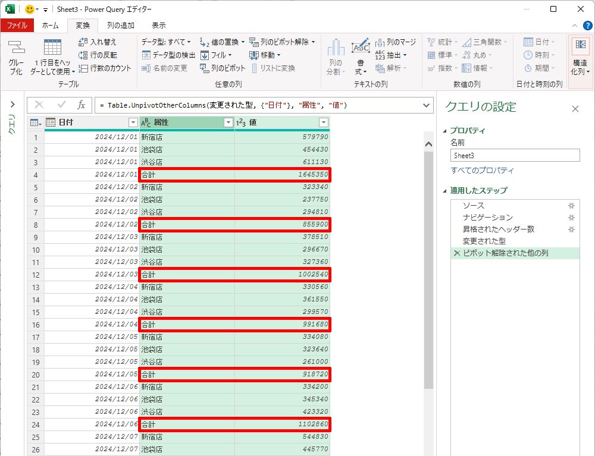Click the グループ化 (Group By) icon
The height and width of the screenshot is (456, 595).
16,49
